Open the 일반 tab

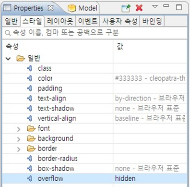pos(11,21)
